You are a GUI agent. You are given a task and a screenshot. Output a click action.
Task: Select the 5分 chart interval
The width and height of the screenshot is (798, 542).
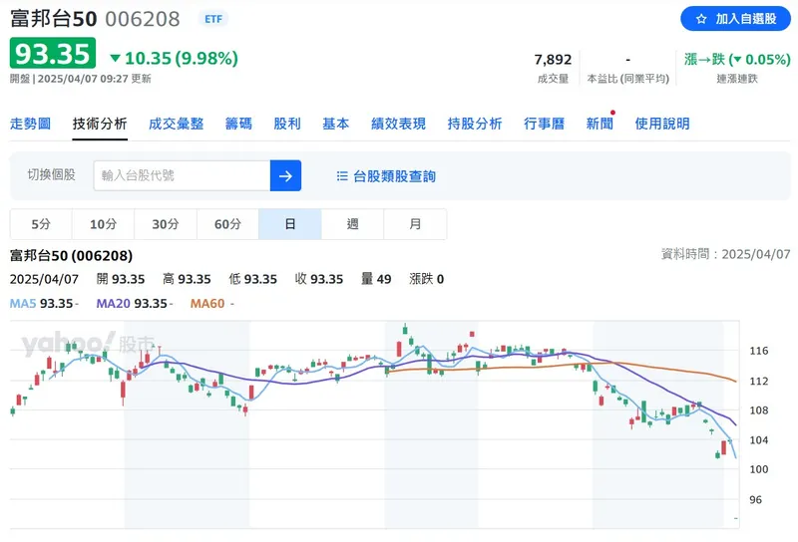pos(41,224)
